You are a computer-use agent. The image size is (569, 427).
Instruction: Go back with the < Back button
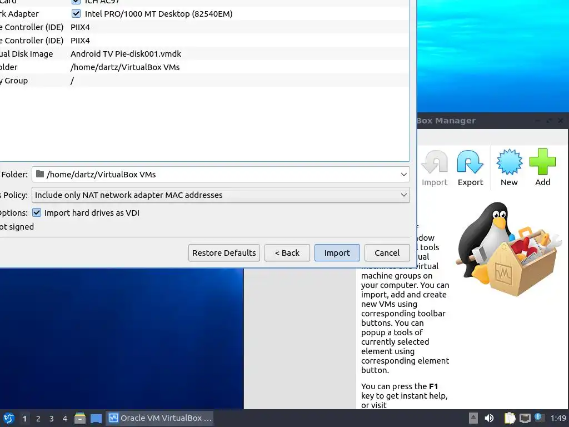(x=287, y=253)
